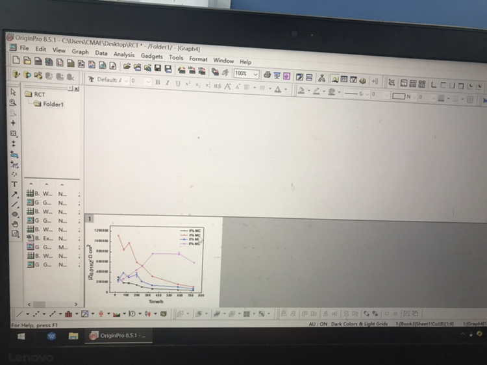Open the Format menu
Viewport: 487px width, 365px height.
(x=198, y=59)
